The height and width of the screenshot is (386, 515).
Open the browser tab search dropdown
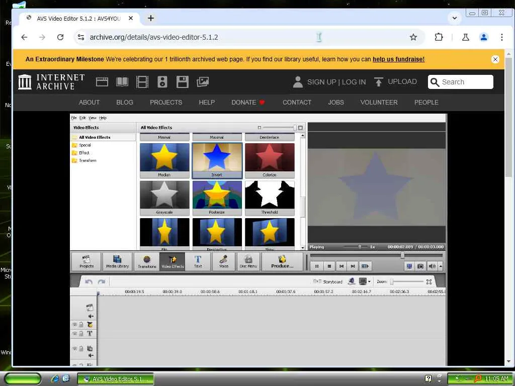[455, 18]
